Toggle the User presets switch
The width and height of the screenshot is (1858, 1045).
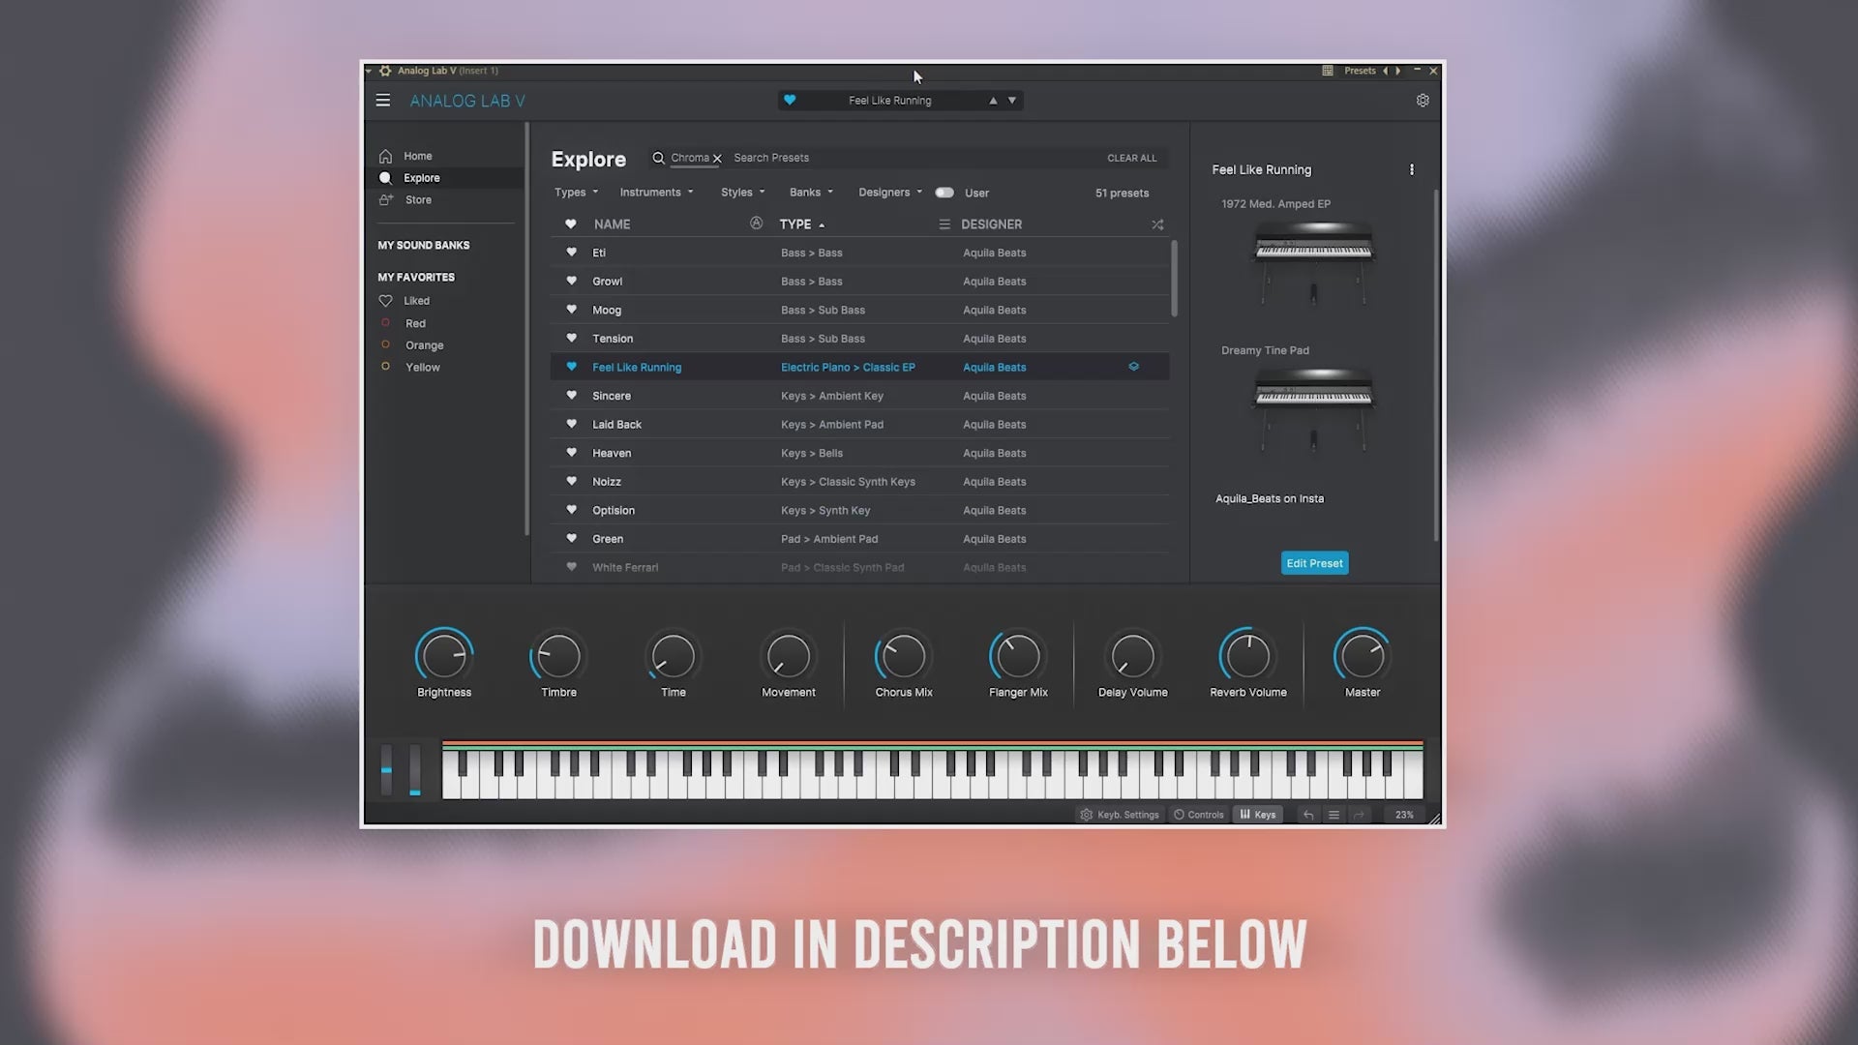(944, 193)
